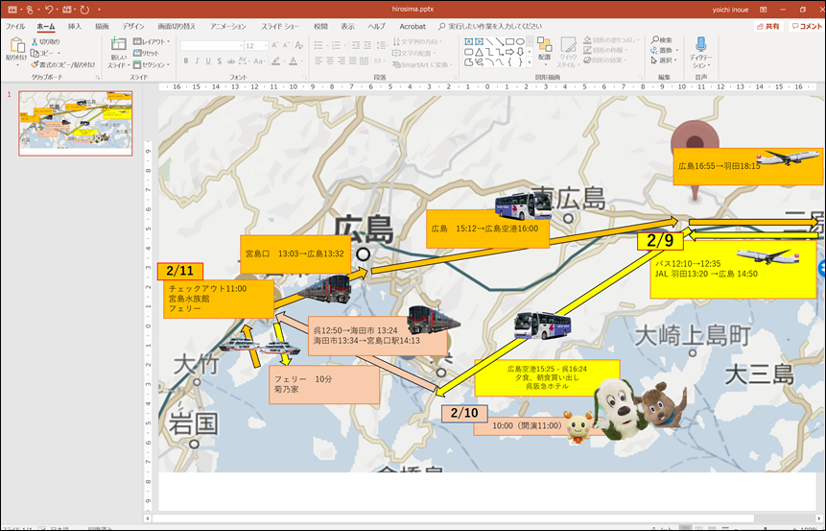826x531 pixels.
Task: Click the Arrange (配置) icon
Action: [x=545, y=44]
